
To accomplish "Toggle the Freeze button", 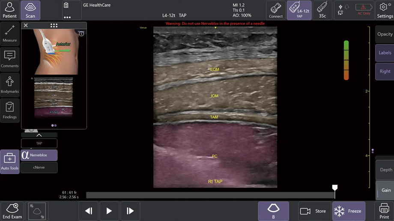I will pos(349,211).
